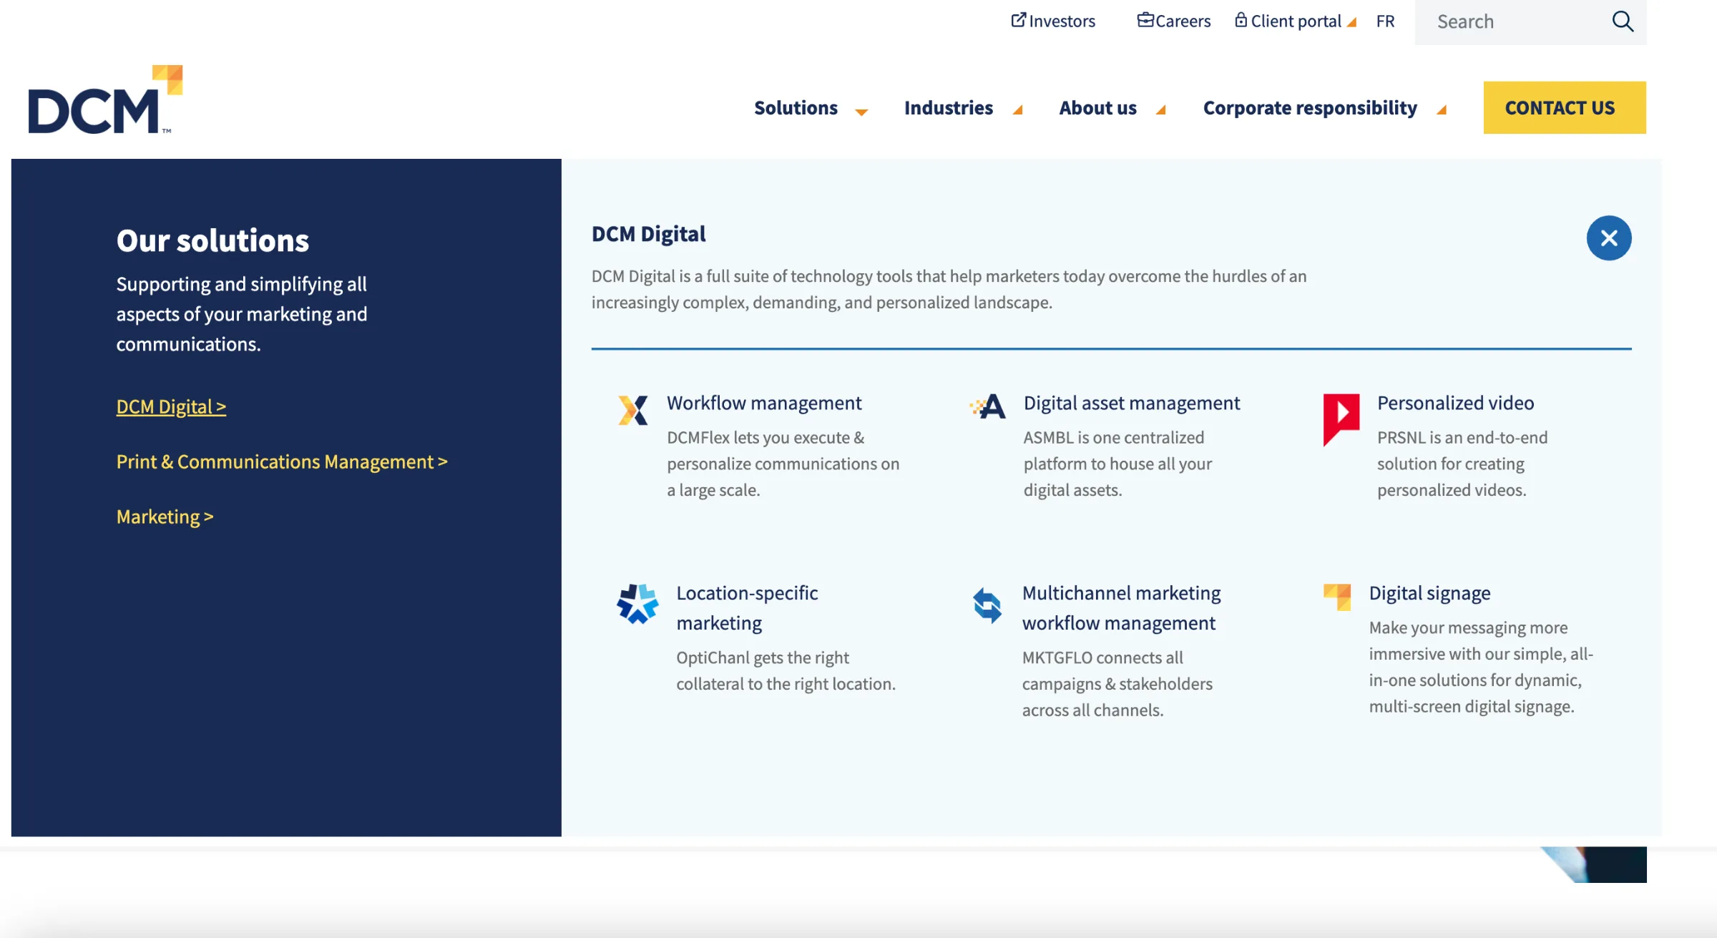1717x938 pixels.
Task: Click the briefcase icon next to Careers
Action: coord(1145,20)
